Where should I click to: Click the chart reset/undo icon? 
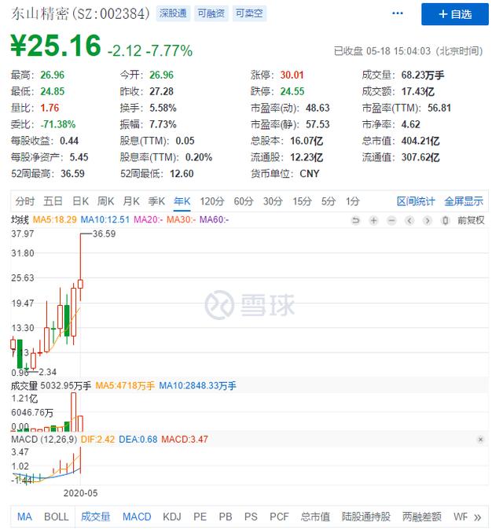tap(355, 221)
